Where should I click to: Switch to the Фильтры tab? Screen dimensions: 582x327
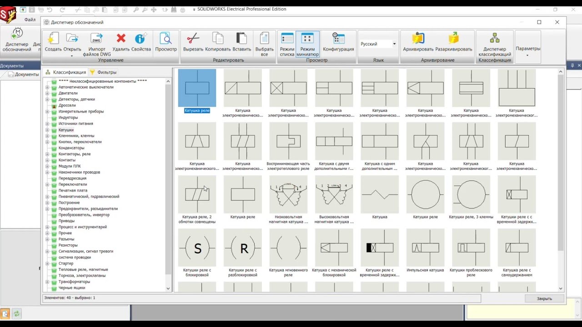click(x=103, y=72)
